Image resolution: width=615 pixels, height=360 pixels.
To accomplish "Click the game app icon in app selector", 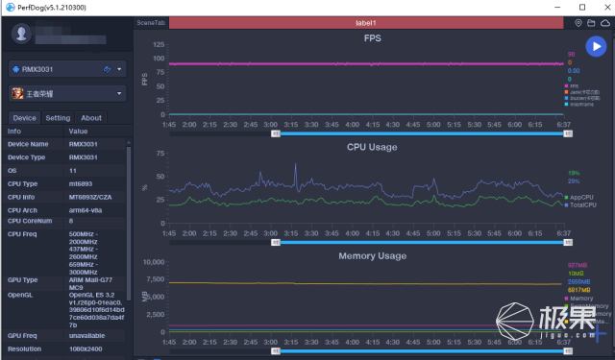I will point(17,94).
